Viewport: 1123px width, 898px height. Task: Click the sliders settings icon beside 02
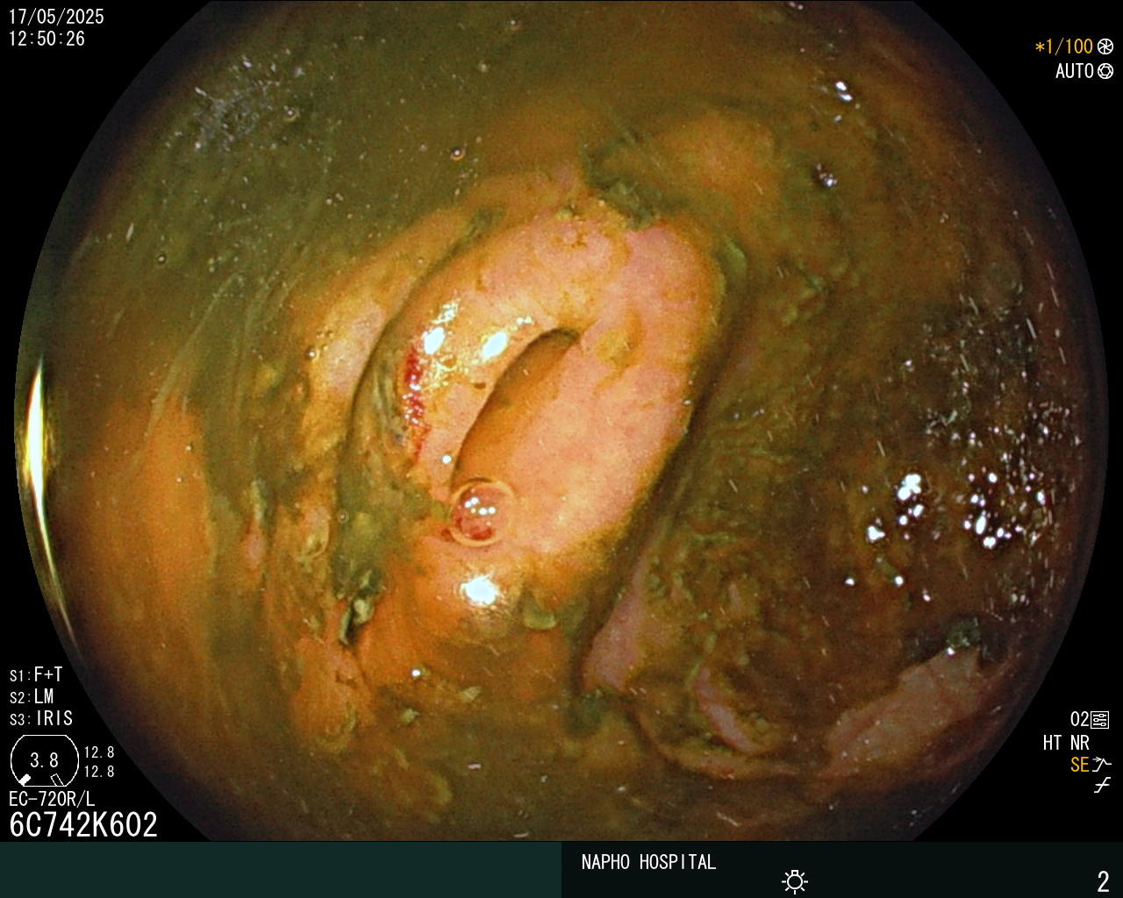[x=1100, y=720]
